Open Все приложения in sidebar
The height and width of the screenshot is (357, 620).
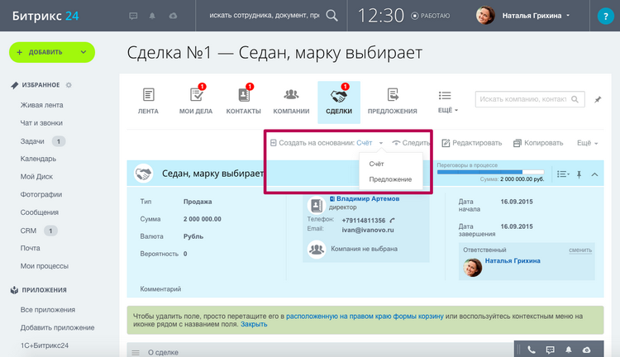click(48, 310)
